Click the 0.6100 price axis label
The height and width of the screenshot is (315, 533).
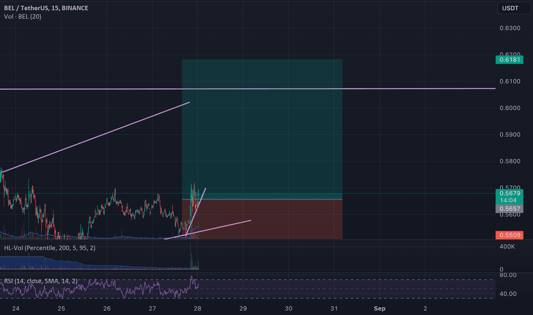pos(510,81)
